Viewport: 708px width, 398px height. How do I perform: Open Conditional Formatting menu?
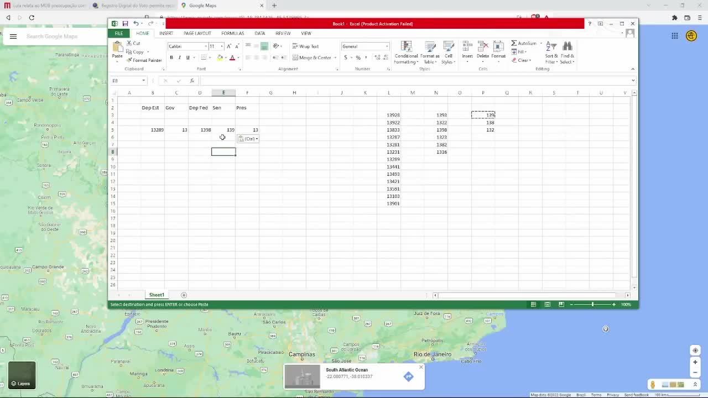coord(406,53)
